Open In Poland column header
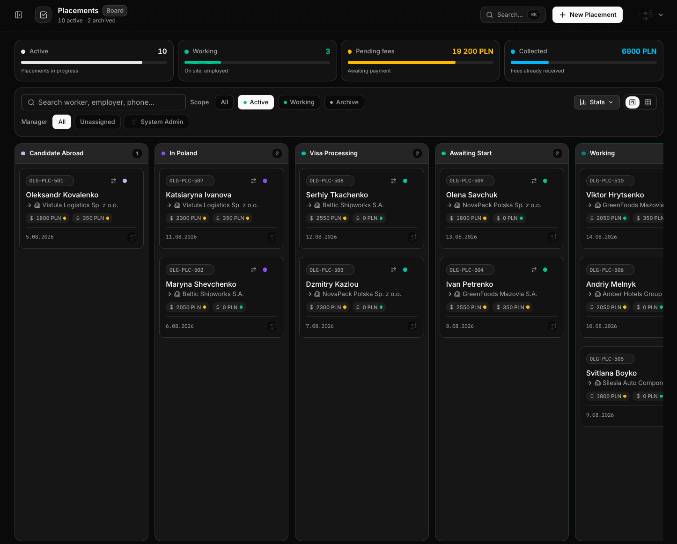Screen dimensions: 677x544 coord(221,153)
